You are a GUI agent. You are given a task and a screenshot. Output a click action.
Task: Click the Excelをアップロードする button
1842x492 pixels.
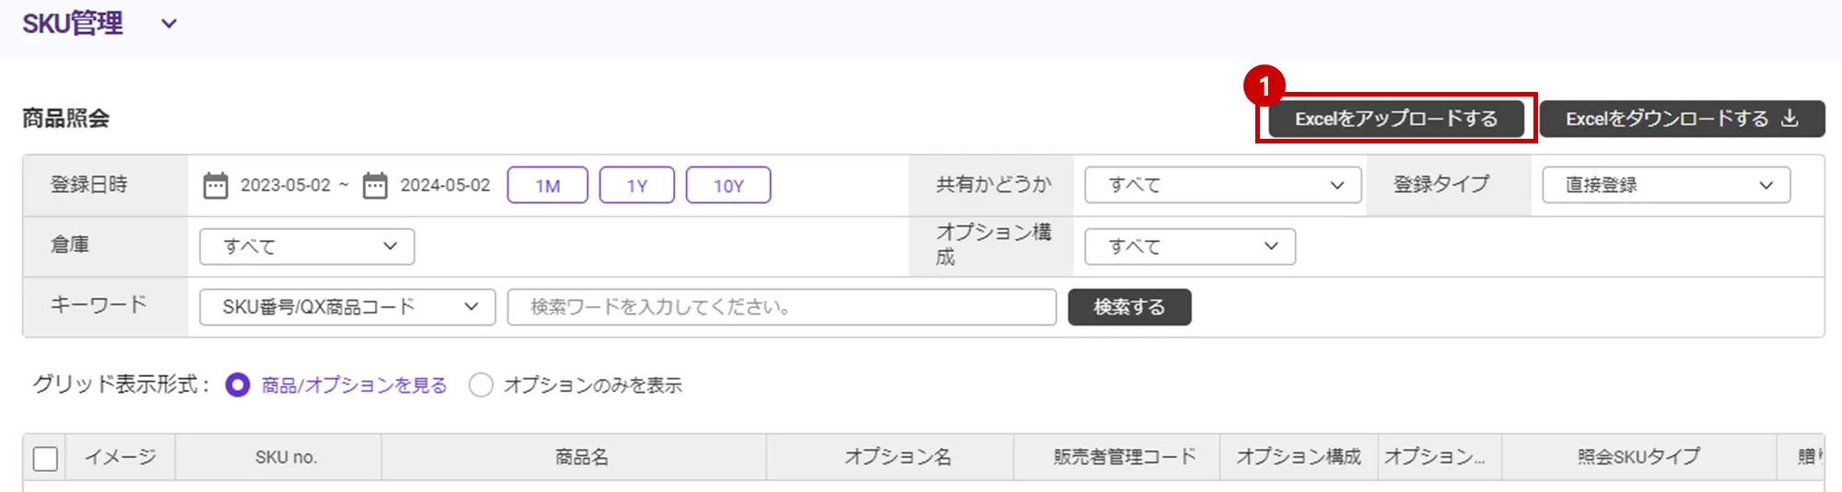[x=1395, y=119]
